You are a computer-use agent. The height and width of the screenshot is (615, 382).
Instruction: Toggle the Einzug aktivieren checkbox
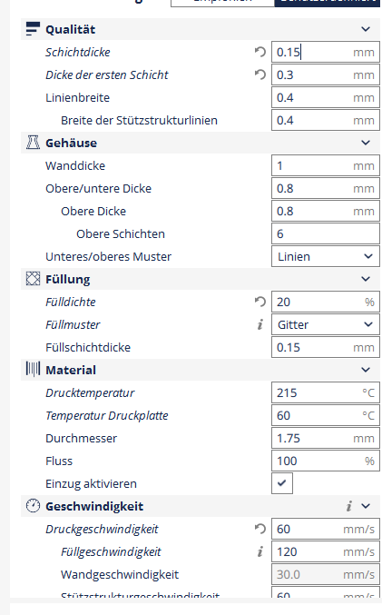click(282, 483)
